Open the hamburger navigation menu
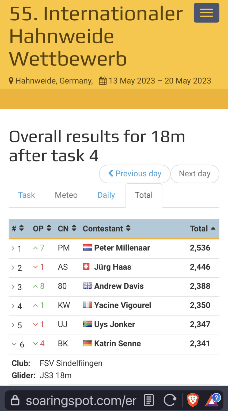228x411 pixels. pos(206,13)
